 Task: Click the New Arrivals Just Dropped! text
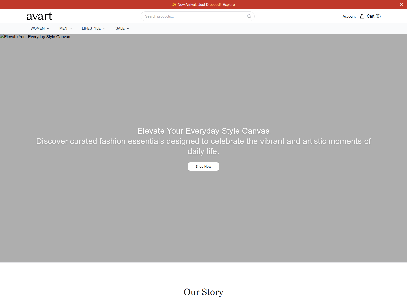coord(199,5)
